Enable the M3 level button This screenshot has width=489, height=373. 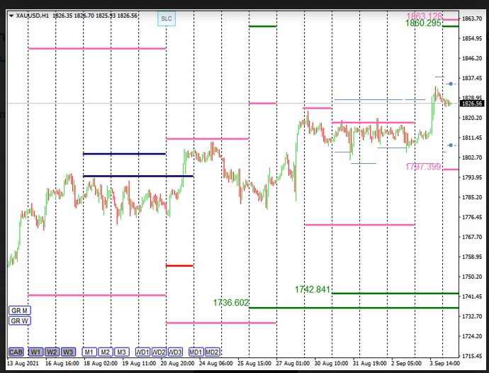tap(122, 352)
